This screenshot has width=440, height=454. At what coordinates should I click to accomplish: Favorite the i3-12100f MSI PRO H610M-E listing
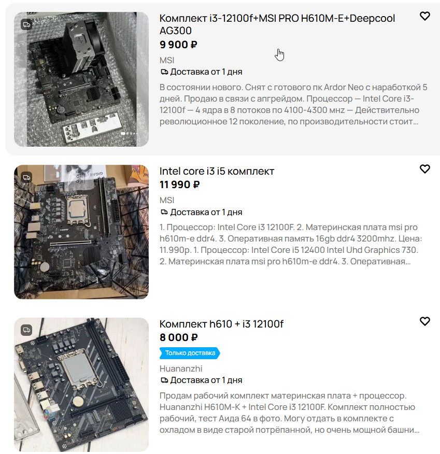click(424, 16)
